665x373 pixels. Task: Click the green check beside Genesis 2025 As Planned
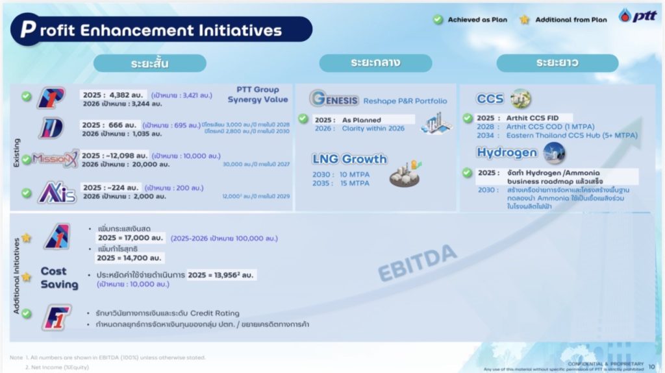(303, 119)
